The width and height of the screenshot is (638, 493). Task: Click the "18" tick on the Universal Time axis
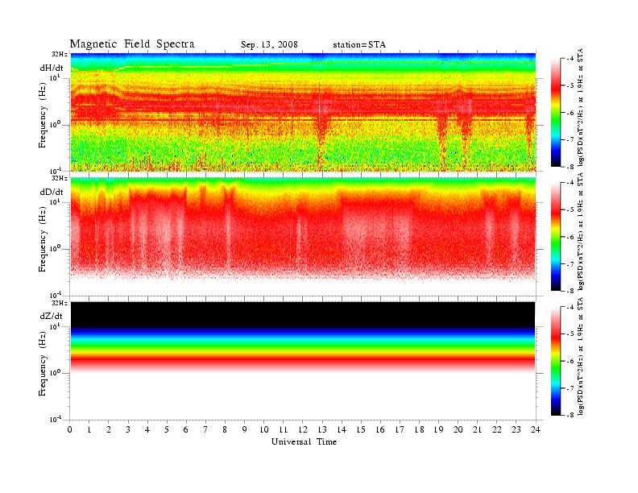pyautogui.click(x=419, y=429)
